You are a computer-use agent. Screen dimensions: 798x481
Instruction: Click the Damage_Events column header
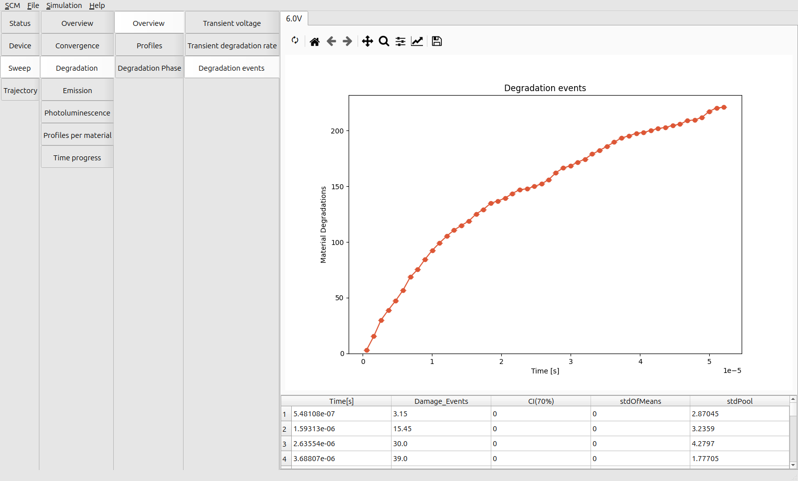[441, 401]
